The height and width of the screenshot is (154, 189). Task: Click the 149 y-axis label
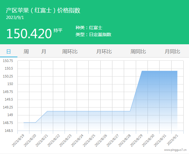(10, 115)
